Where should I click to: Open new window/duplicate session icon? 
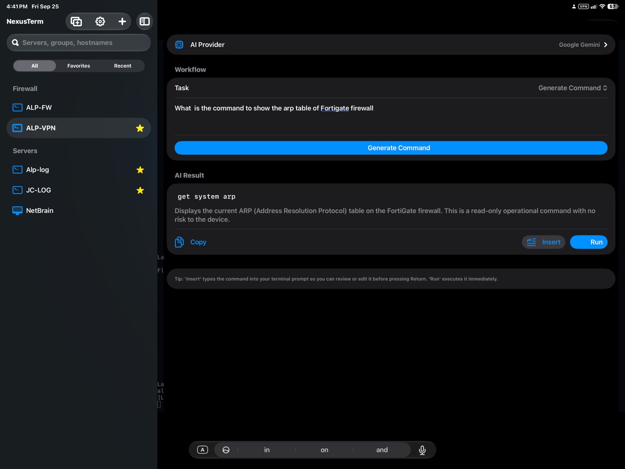coord(76,21)
